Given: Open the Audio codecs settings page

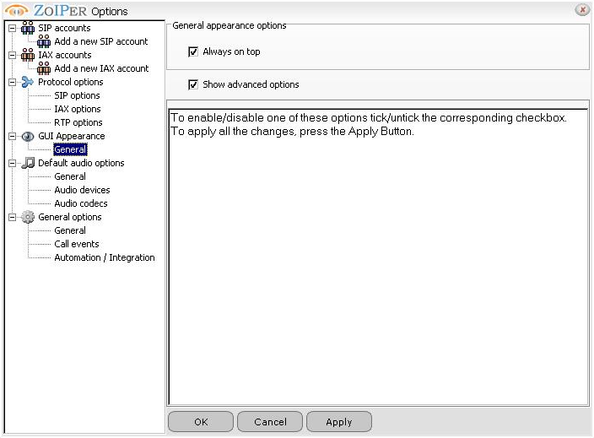Looking at the screenshot, I should [x=81, y=203].
